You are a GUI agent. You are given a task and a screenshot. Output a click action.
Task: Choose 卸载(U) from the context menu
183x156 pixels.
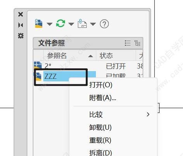click(x=100, y=127)
